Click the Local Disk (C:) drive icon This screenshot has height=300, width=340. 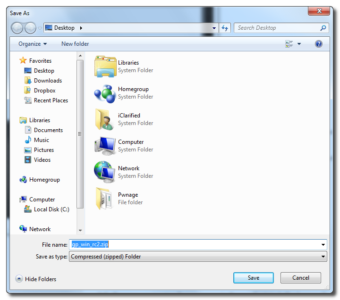28,209
